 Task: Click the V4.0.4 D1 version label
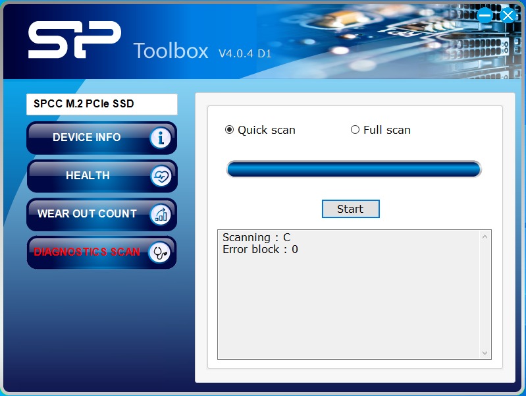[245, 53]
